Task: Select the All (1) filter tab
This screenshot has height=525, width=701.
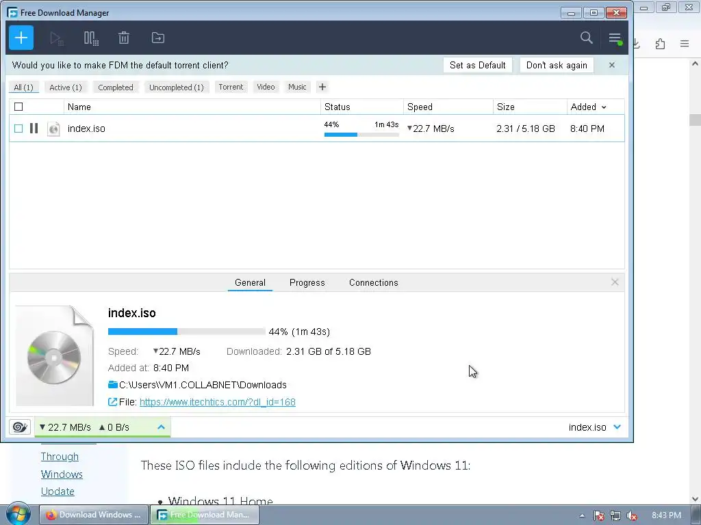Action: [x=24, y=87]
